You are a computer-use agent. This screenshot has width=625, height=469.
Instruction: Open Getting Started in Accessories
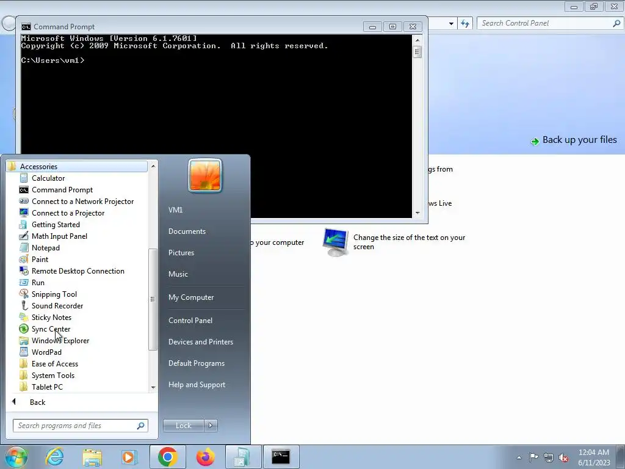click(56, 225)
